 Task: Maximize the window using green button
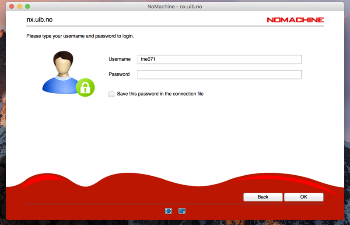28,7
